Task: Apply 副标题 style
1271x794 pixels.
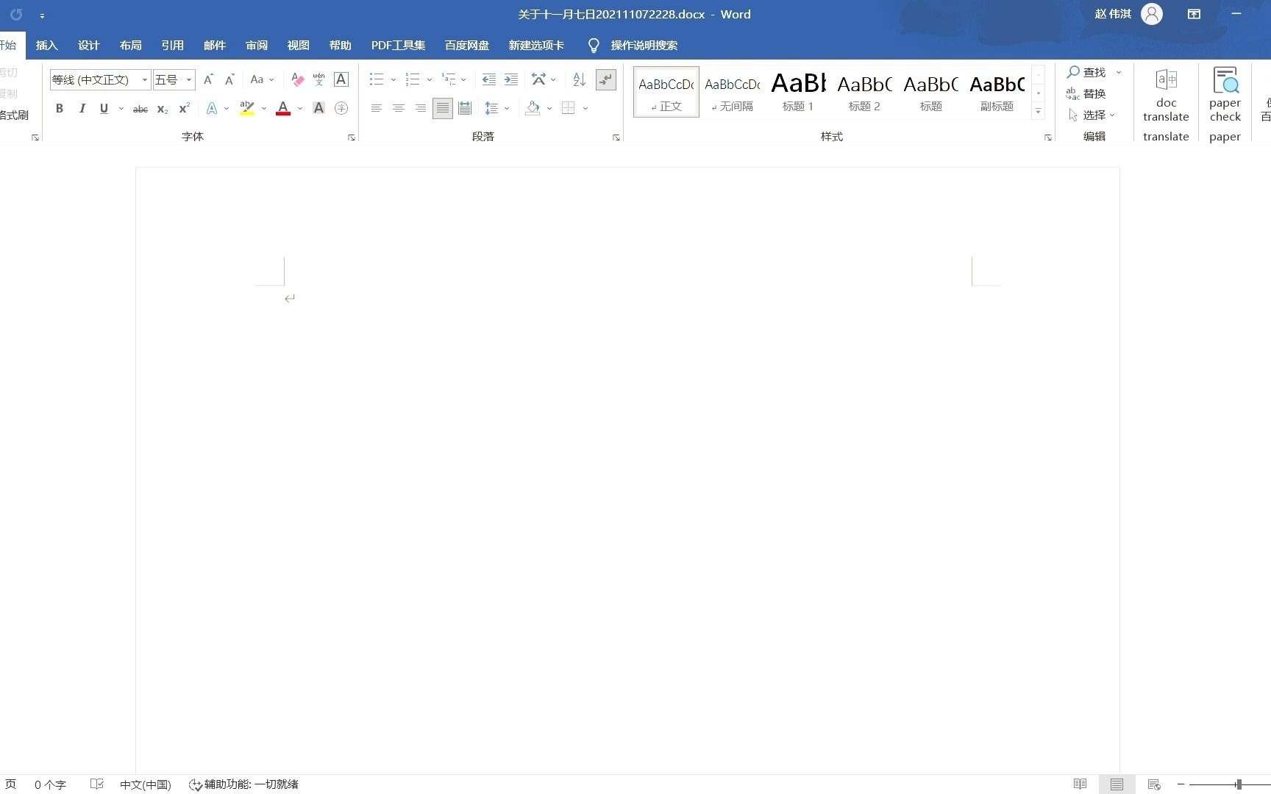Action: tap(997, 92)
